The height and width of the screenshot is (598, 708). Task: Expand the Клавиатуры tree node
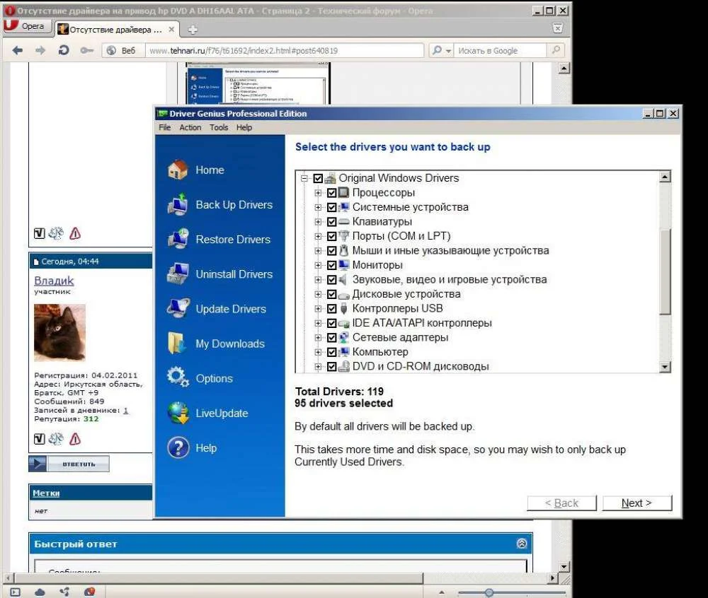pos(318,222)
